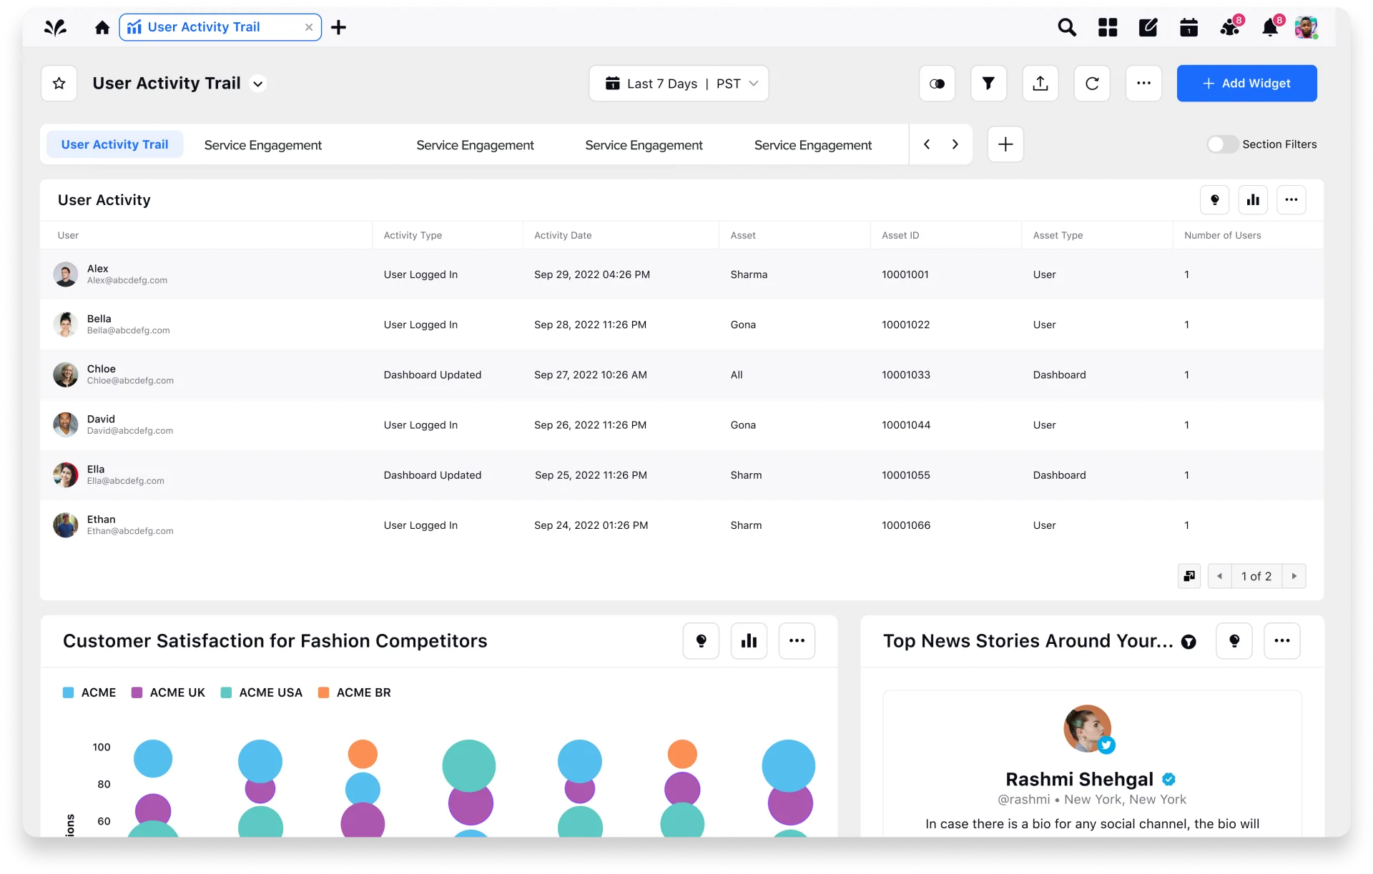
Task: Open insights lightbulb in User Activity widget
Action: (1214, 200)
